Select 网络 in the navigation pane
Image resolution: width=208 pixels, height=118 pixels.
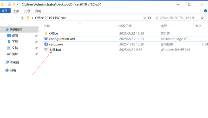coord(13,70)
